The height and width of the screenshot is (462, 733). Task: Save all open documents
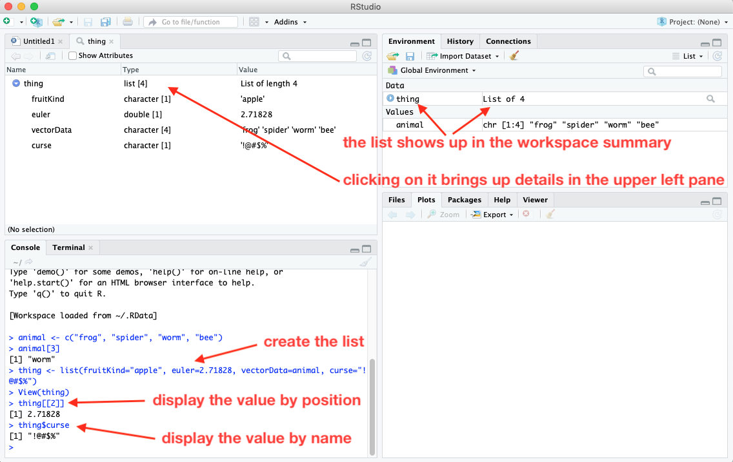[x=105, y=21]
